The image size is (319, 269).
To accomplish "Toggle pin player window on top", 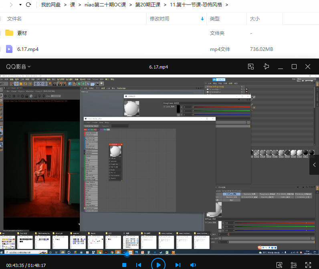I will coord(266,67).
